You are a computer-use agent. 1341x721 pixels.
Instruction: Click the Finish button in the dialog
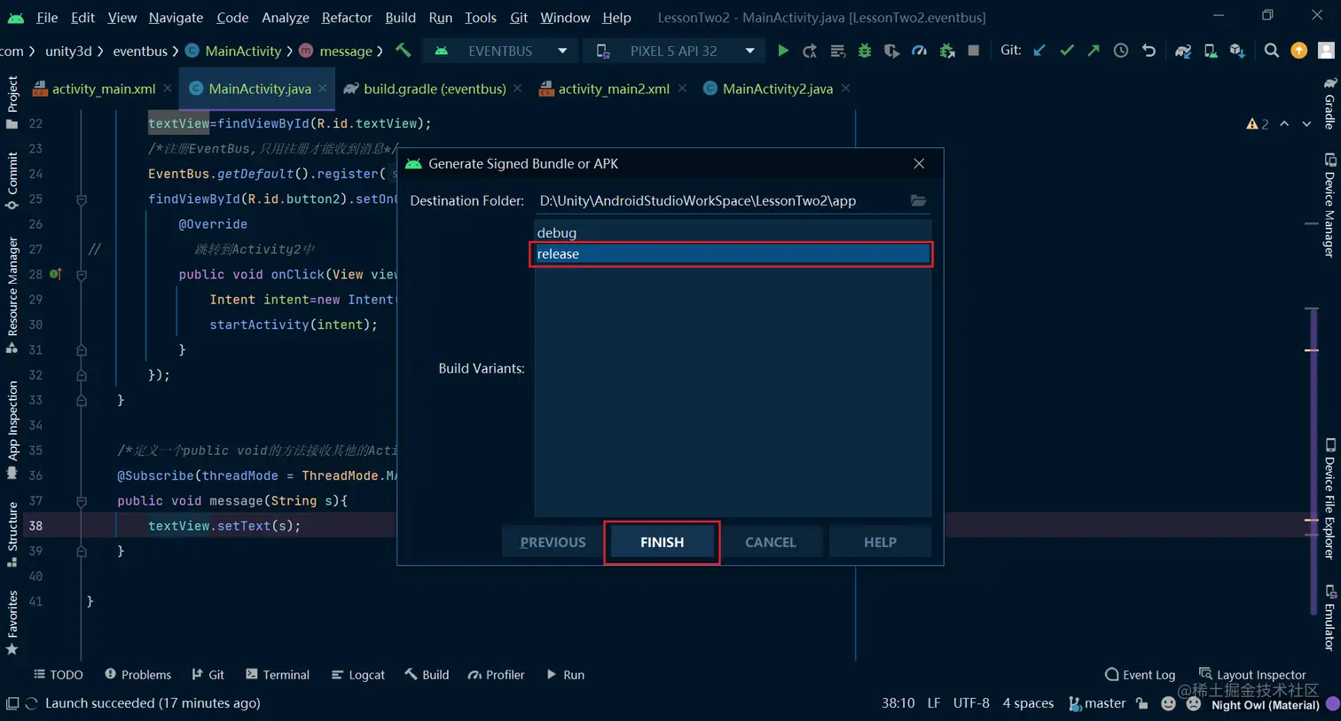coord(662,542)
